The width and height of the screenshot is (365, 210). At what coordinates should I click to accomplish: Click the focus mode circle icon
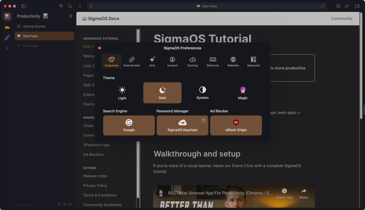(x=338, y=6)
